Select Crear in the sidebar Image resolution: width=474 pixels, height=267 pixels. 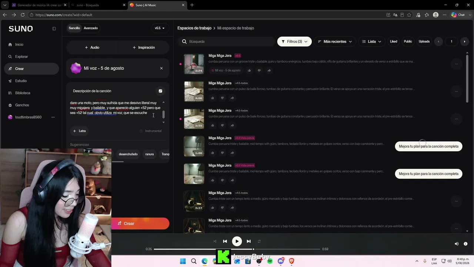[x=31, y=69]
